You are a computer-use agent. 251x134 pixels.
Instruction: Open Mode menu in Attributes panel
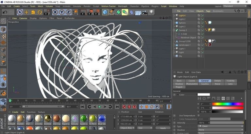(x=180, y=72)
